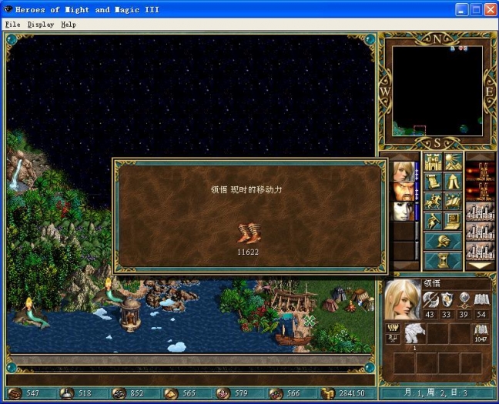Click the waterfall on the cliff
The height and width of the screenshot is (404, 499).
point(16,175)
